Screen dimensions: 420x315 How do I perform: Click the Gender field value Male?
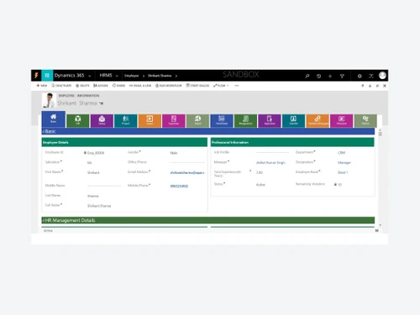pos(174,153)
